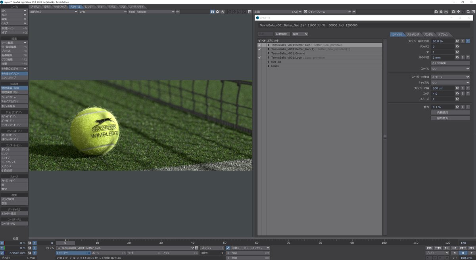Toggle activation check for TennisBalls_v001:Better_Geo row
476x260 pixels.
(x=259, y=45)
